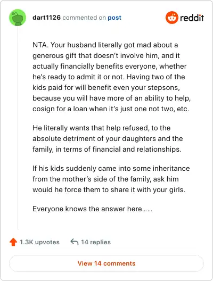Click the paragraph starting 'If his kids suddenly'

pos(111,179)
